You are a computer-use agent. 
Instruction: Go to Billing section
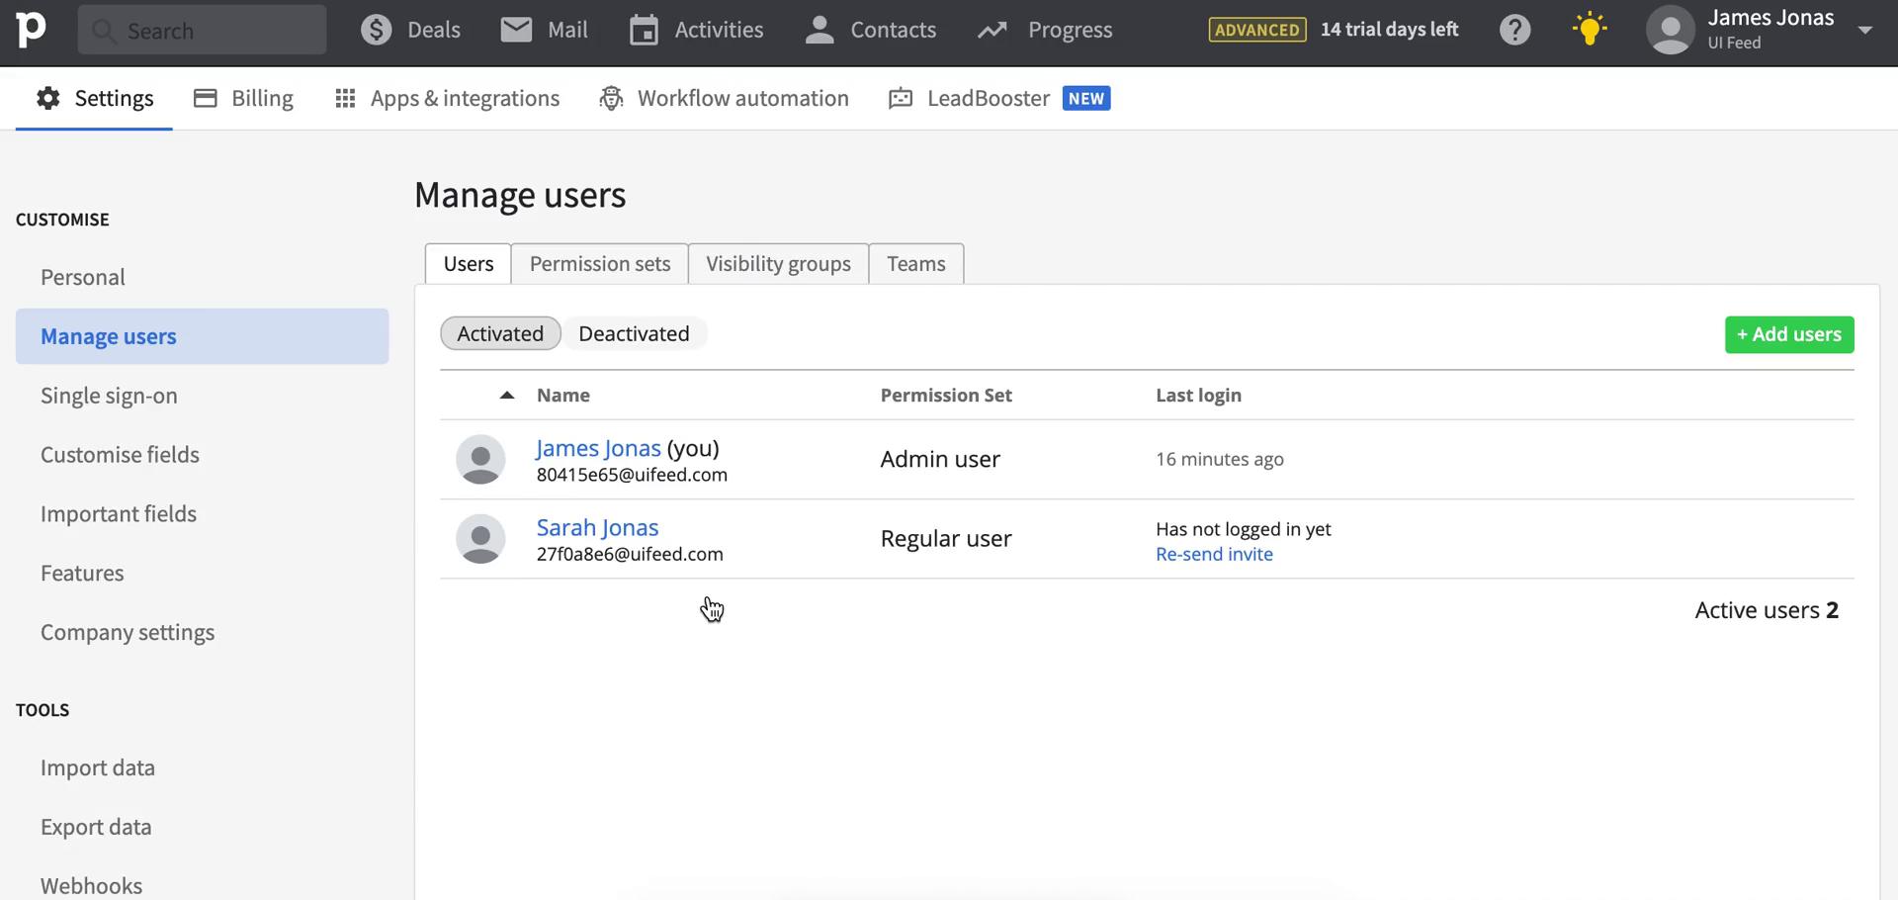point(243,98)
